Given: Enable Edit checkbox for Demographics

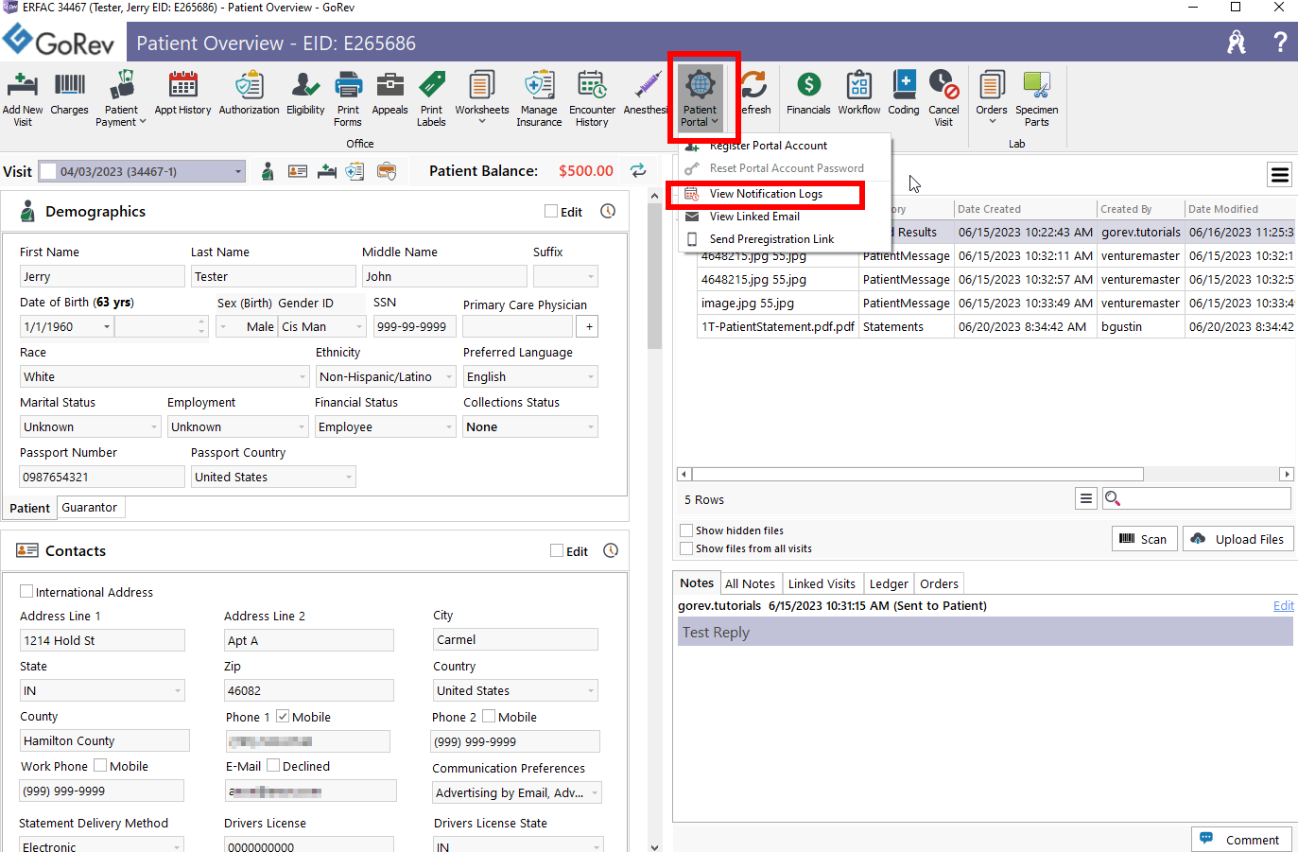Looking at the screenshot, I should tap(551, 211).
